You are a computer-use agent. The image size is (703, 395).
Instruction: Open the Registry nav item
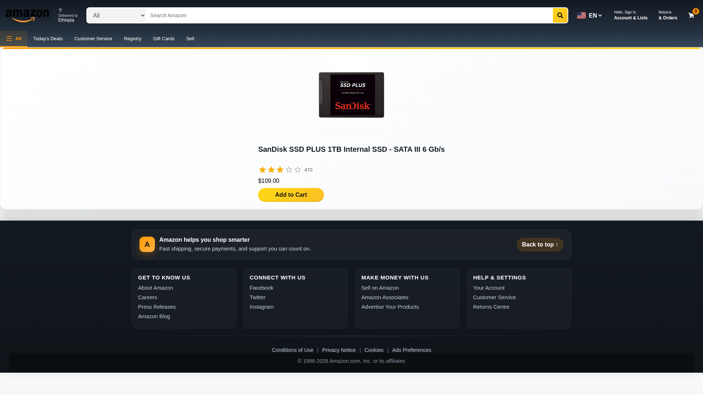(133, 39)
